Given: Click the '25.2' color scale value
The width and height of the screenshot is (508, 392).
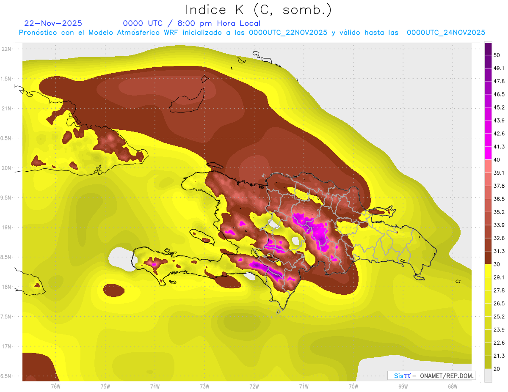Looking at the screenshot, I should (x=499, y=317).
